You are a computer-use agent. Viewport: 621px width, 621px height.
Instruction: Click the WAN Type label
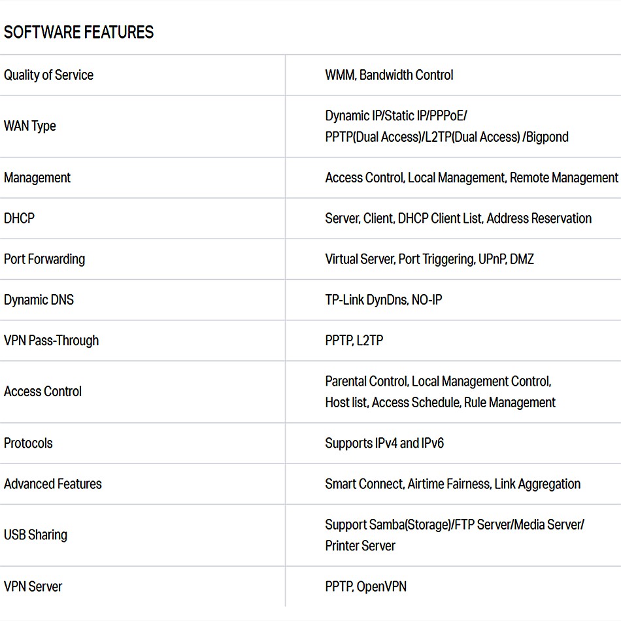[x=30, y=126]
